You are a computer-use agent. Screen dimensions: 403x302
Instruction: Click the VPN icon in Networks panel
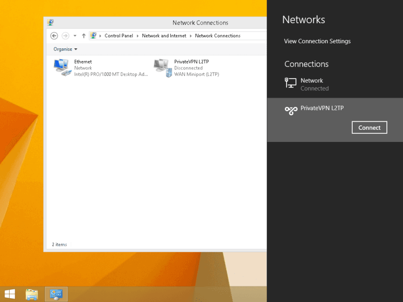291,110
